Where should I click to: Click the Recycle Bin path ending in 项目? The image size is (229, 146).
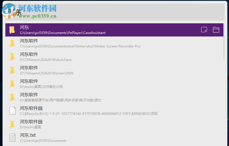coord(89,114)
